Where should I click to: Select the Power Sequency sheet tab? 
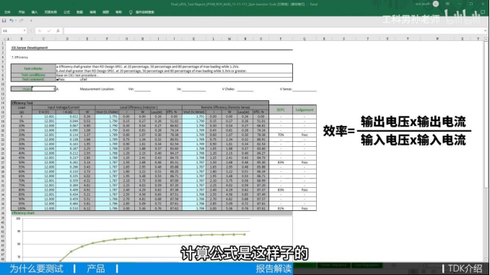coord(333,265)
